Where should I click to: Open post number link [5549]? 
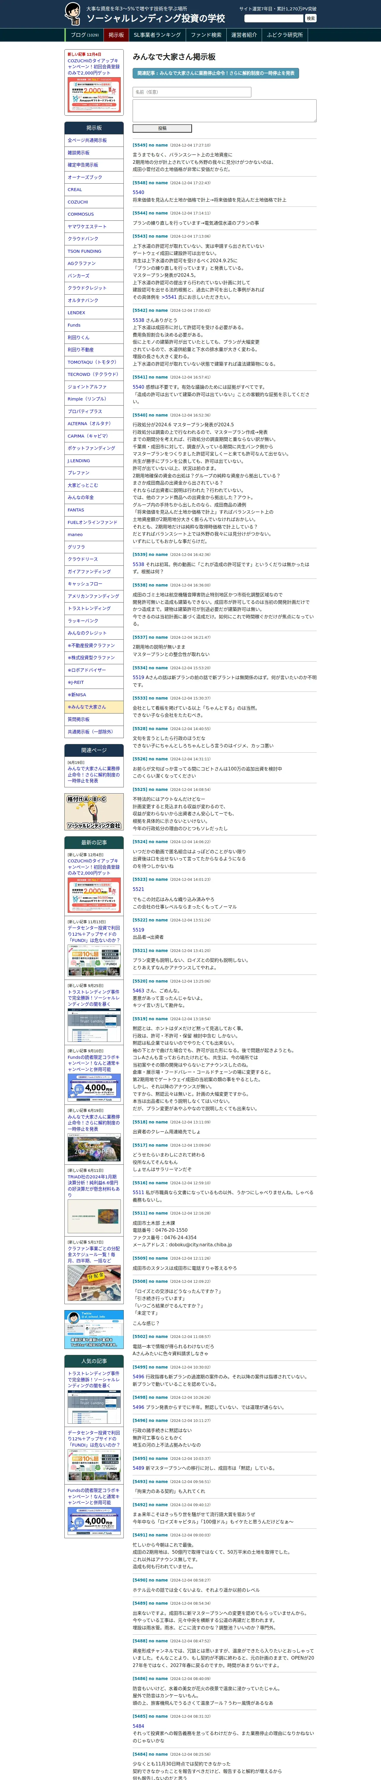click(140, 145)
